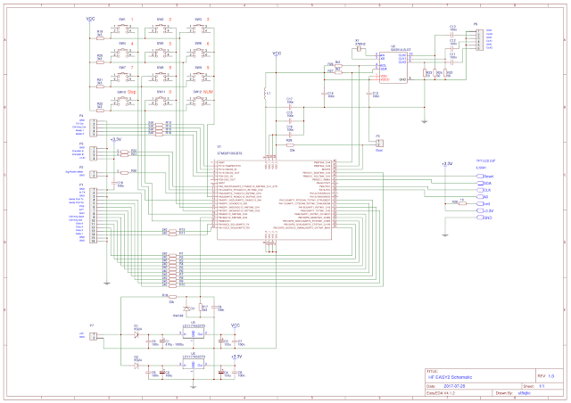Select push button SW2 labeled 2

pyautogui.click(x=161, y=29)
